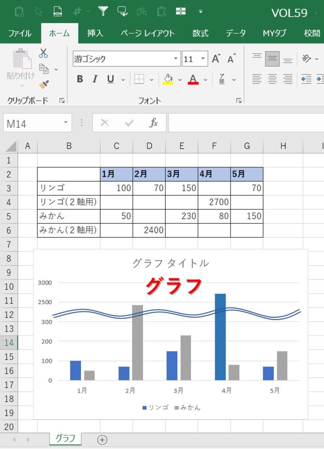Open the 挿入 ribbon tab

95,33
